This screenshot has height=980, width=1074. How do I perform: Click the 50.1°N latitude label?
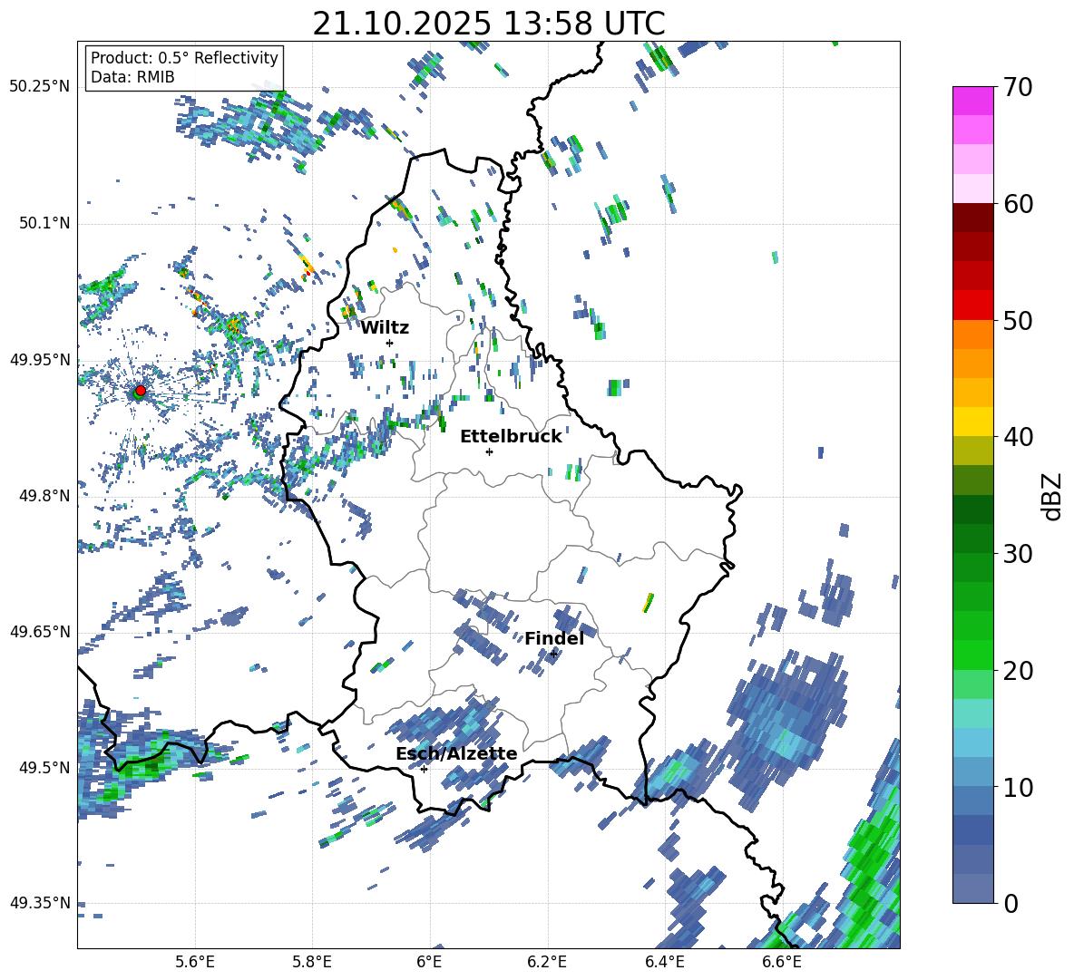point(44,223)
